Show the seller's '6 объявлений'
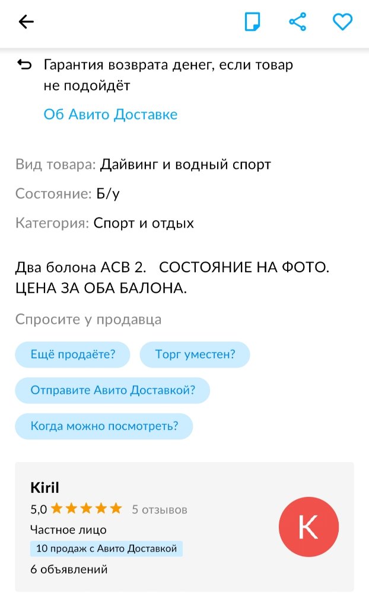Viewport: 369px width, 593px height. pyautogui.click(x=69, y=570)
